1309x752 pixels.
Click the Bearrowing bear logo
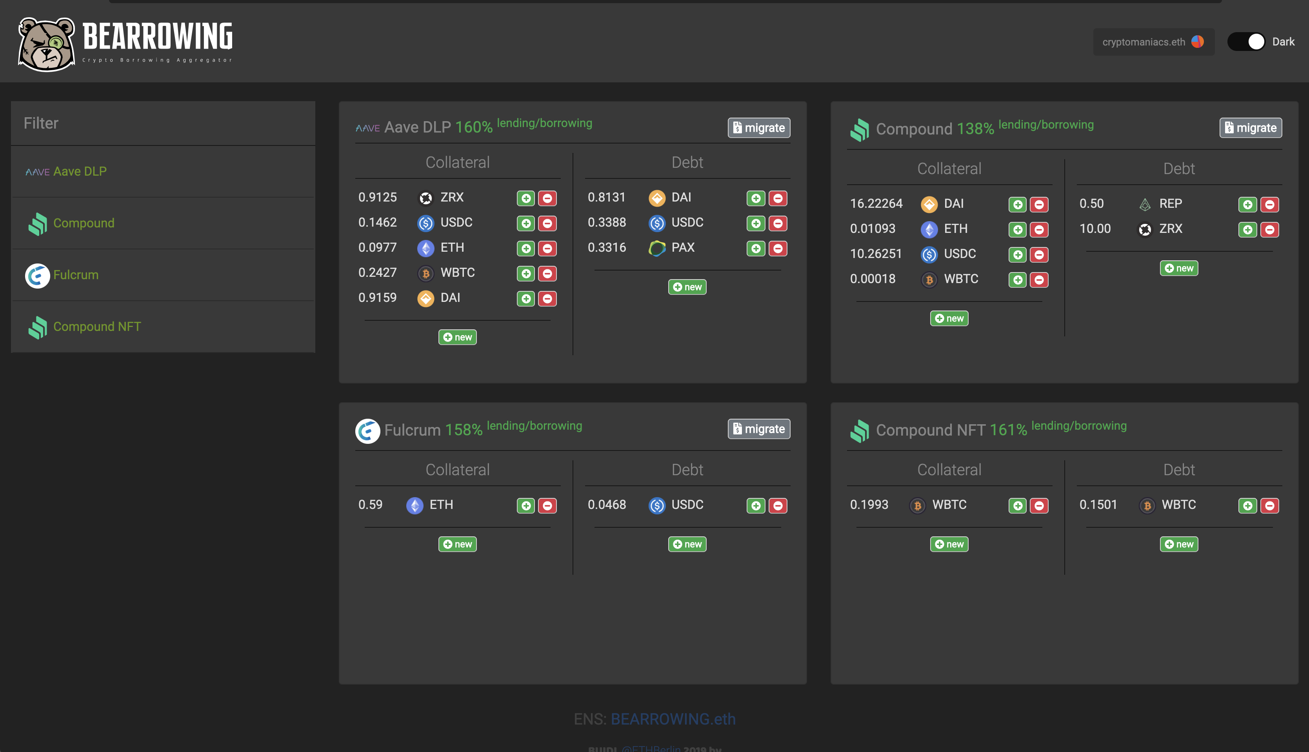[x=47, y=44]
